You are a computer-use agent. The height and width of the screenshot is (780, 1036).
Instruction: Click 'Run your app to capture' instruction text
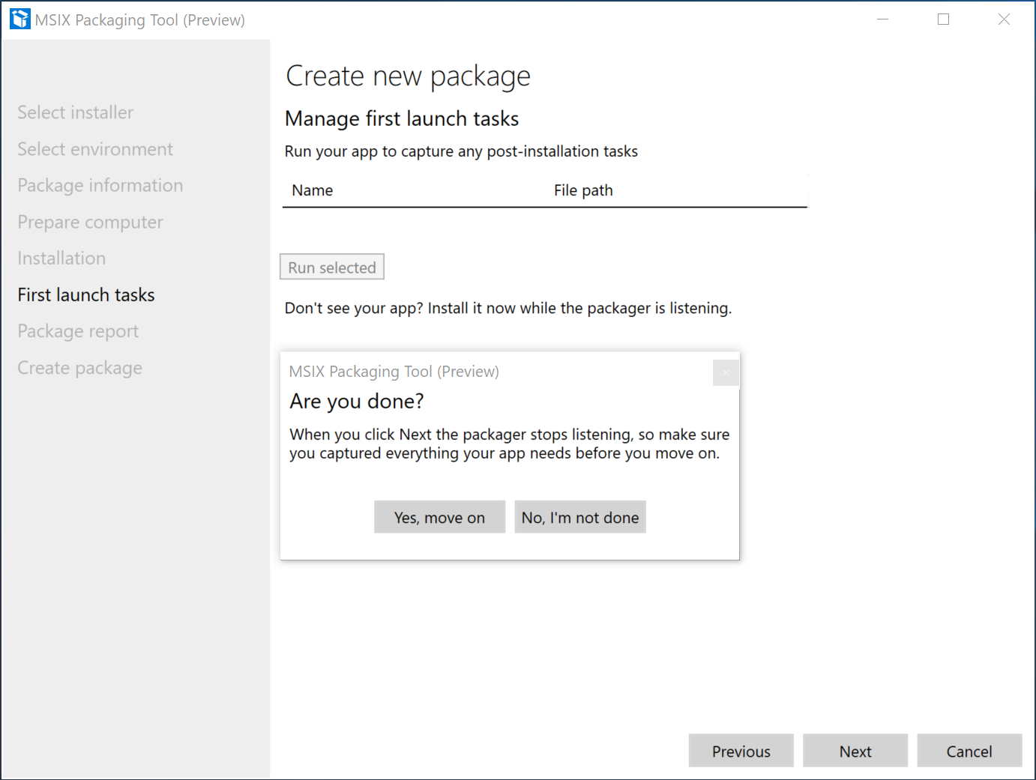(461, 151)
